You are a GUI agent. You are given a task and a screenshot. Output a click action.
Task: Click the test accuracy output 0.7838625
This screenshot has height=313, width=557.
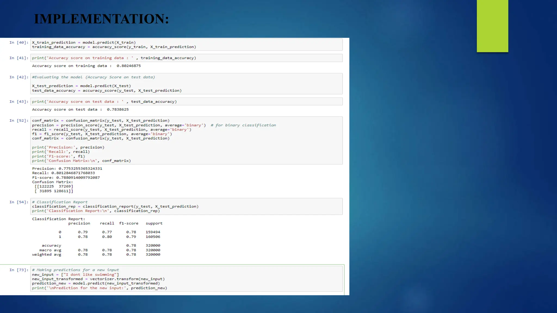pyautogui.click(x=117, y=109)
